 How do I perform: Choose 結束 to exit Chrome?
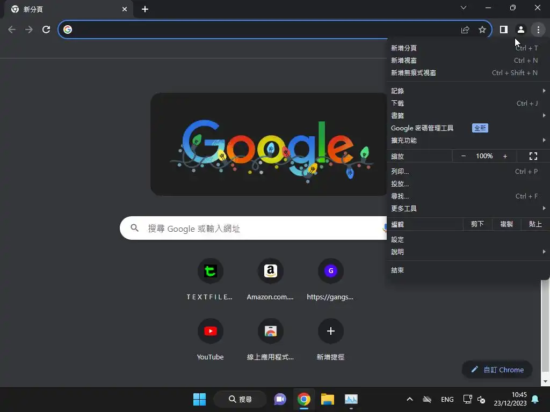click(468, 270)
